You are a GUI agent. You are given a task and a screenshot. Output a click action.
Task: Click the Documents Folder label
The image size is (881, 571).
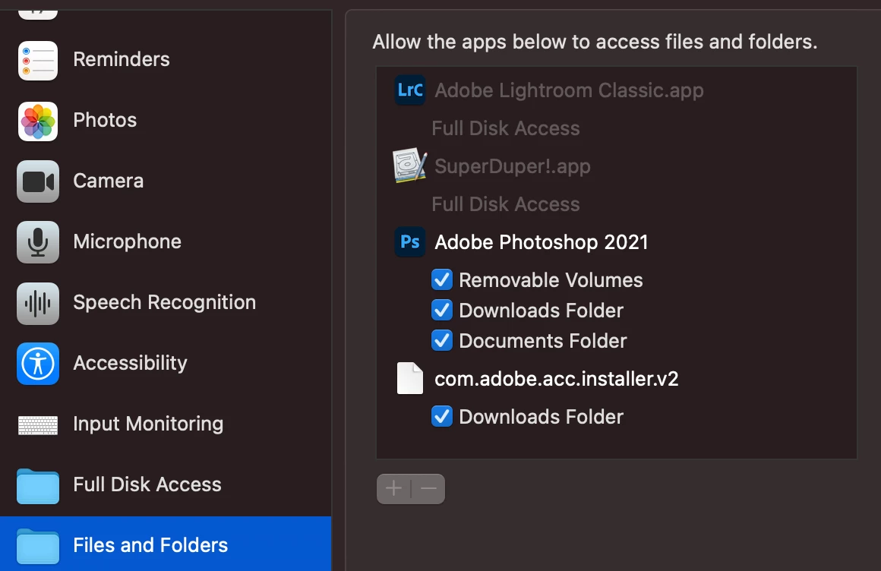pos(543,341)
